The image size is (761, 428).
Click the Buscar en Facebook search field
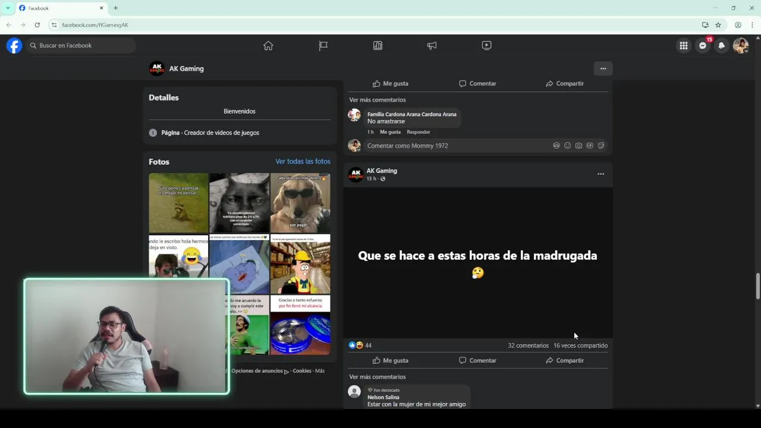pos(80,46)
